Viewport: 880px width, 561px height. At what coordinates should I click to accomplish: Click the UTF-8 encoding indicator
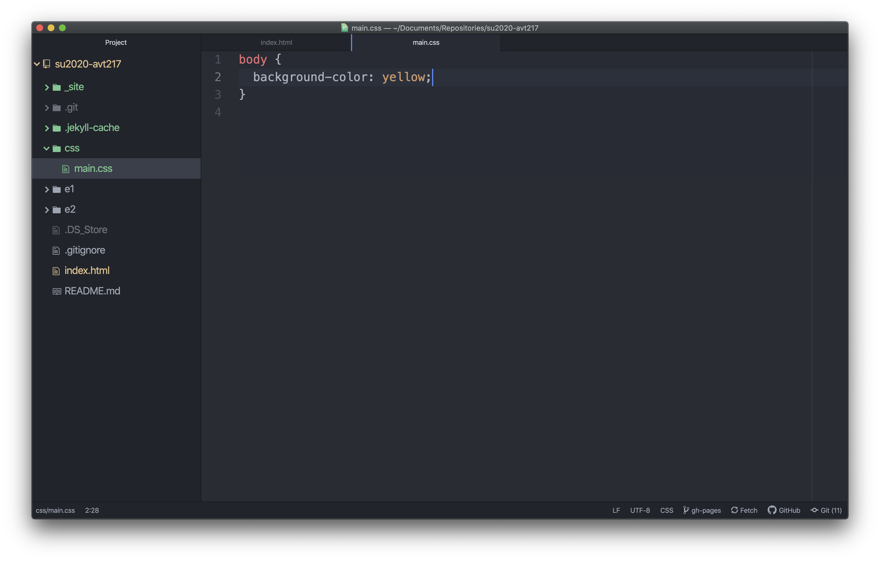(640, 510)
